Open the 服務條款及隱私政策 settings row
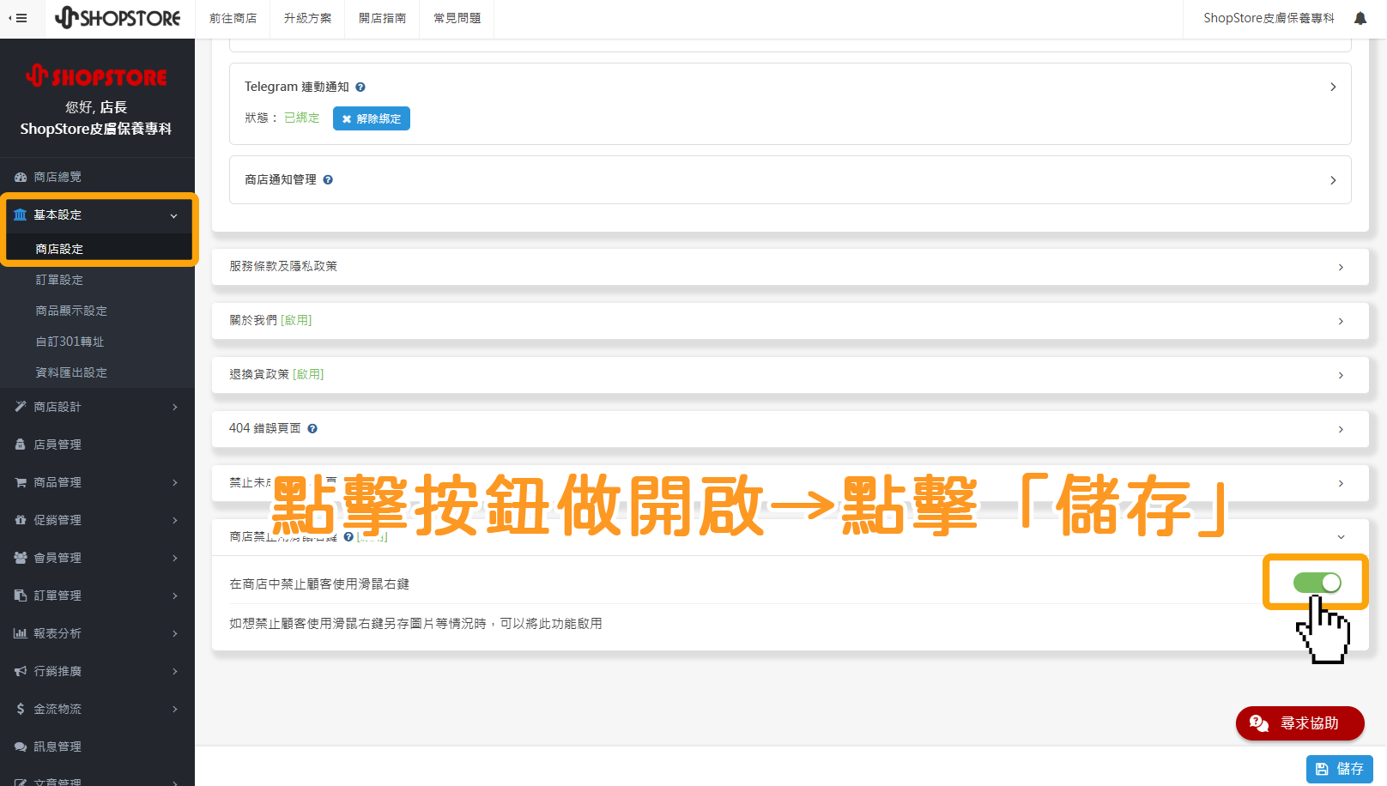Viewport: 1387px width, 786px height. (x=785, y=266)
